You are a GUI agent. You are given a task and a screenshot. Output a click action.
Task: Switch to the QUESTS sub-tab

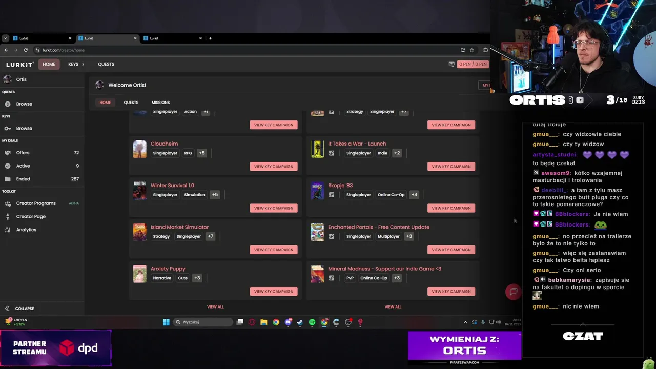[131, 102]
